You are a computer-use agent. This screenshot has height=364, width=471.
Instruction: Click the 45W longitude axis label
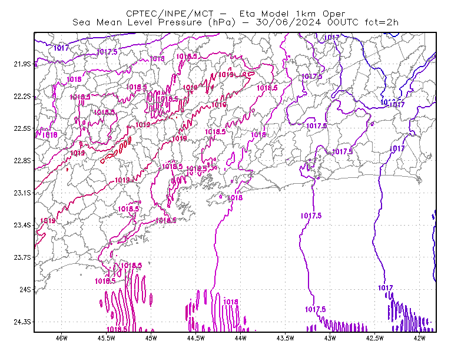[151, 338]
